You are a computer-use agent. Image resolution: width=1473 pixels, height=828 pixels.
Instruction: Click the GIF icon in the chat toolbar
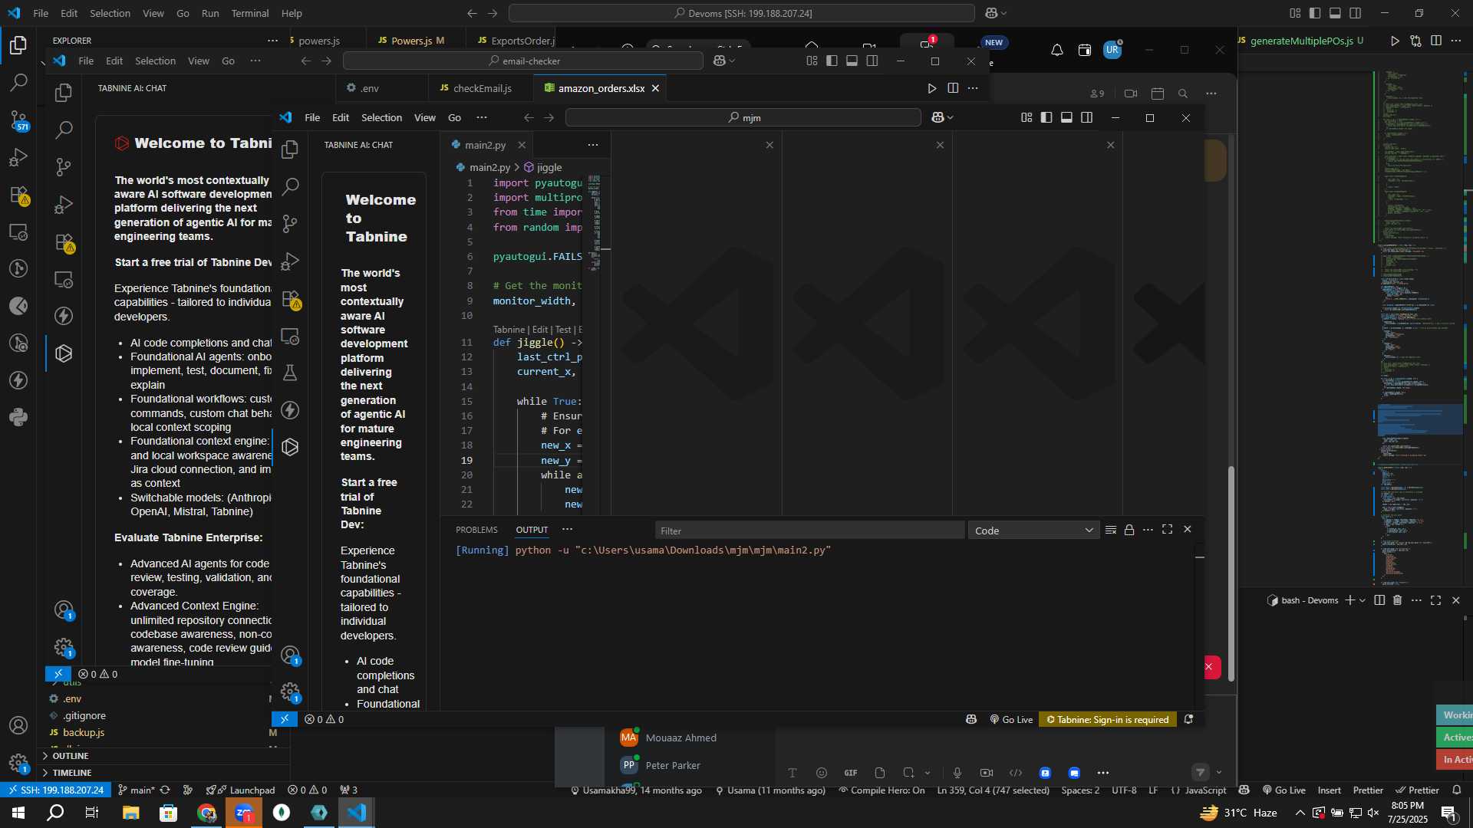(x=851, y=773)
